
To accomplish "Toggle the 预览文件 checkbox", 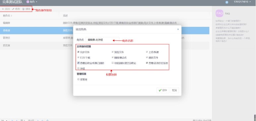I will [x=113, y=52].
